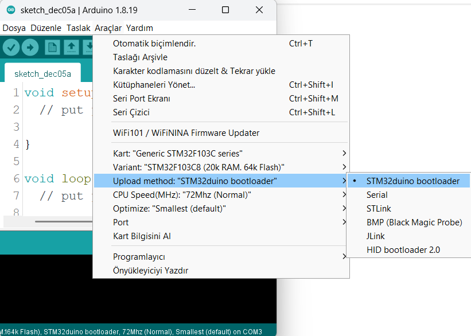Pick STLink as upload method
Screen dimensions: 471x336
coord(379,209)
